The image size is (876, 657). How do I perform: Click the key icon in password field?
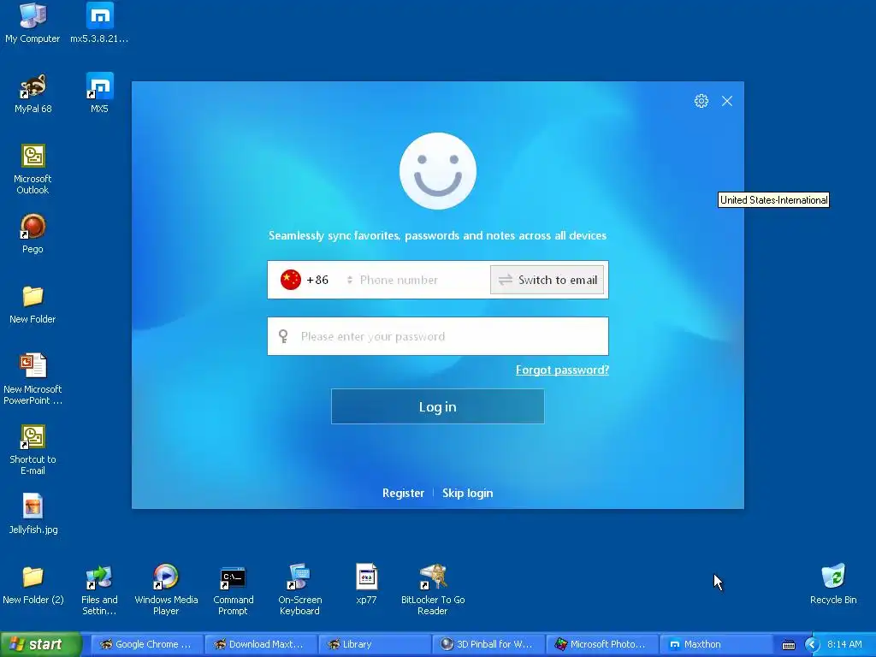point(283,336)
